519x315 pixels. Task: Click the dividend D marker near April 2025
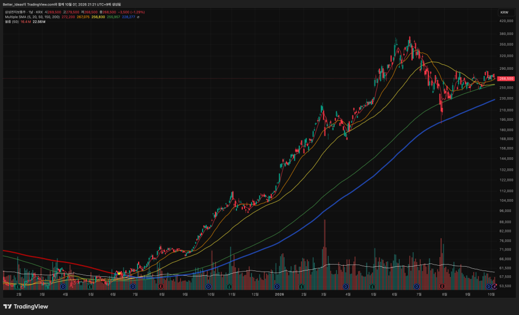coord(63,287)
